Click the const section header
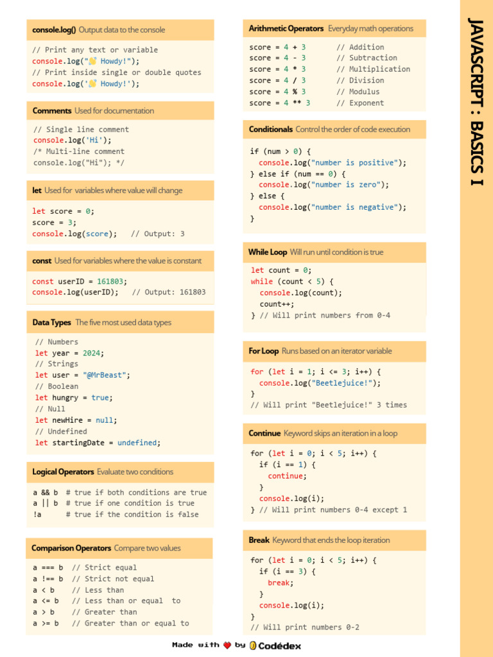Screen dimensions: 493x657 pyautogui.click(x=42, y=260)
